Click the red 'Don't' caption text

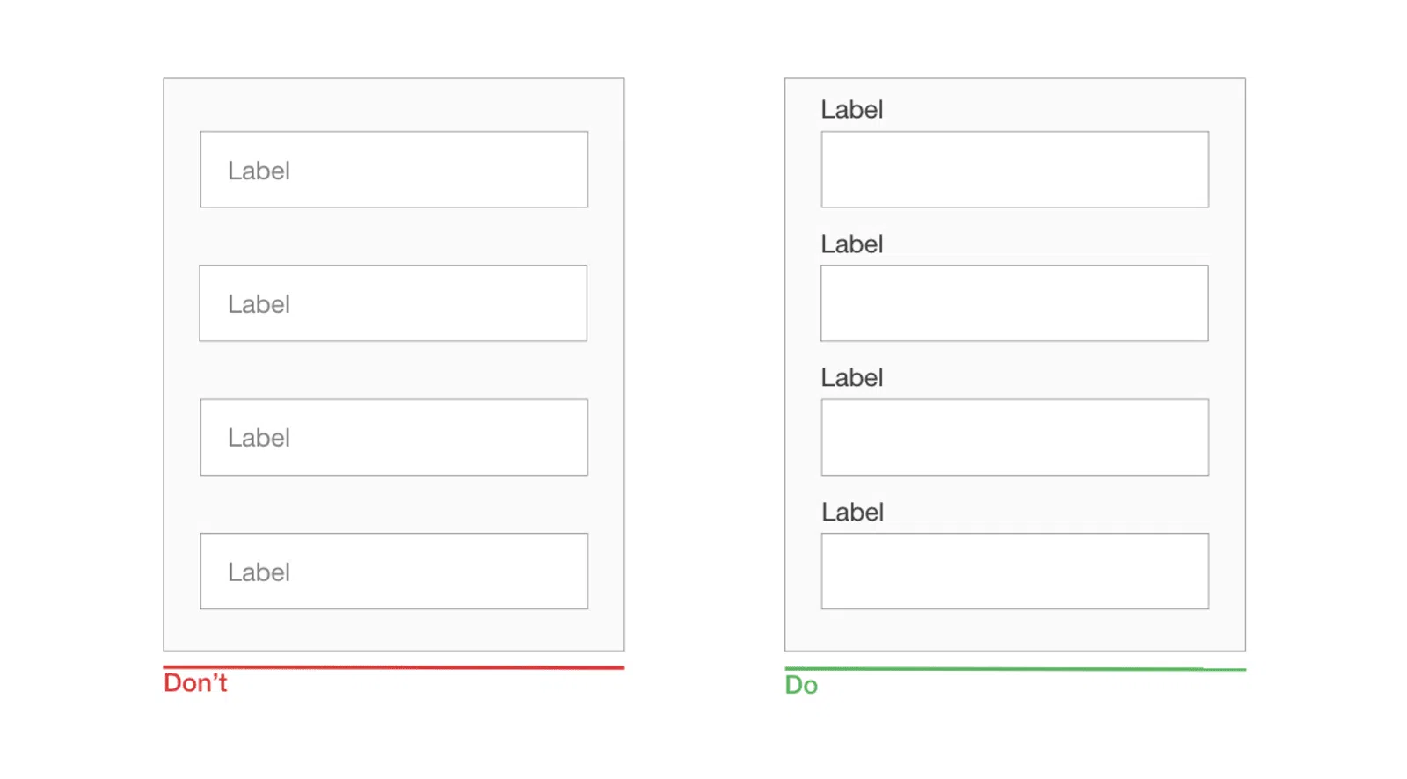[x=195, y=683]
